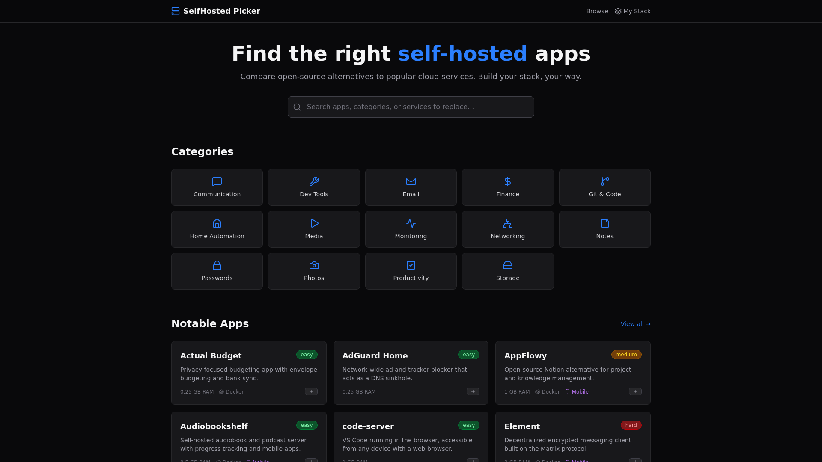Screen dimensions: 822x462
Task: Click the easy badge on Actual Budget
Action: pyautogui.click(x=307, y=355)
